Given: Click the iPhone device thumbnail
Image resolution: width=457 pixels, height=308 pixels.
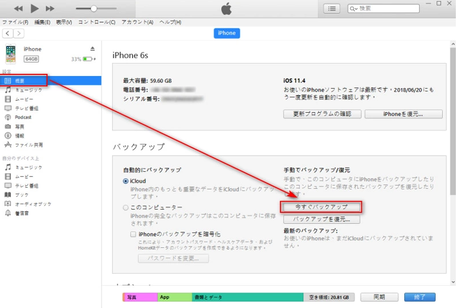Looking at the screenshot, I should pyautogui.click(x=11, y=54).
